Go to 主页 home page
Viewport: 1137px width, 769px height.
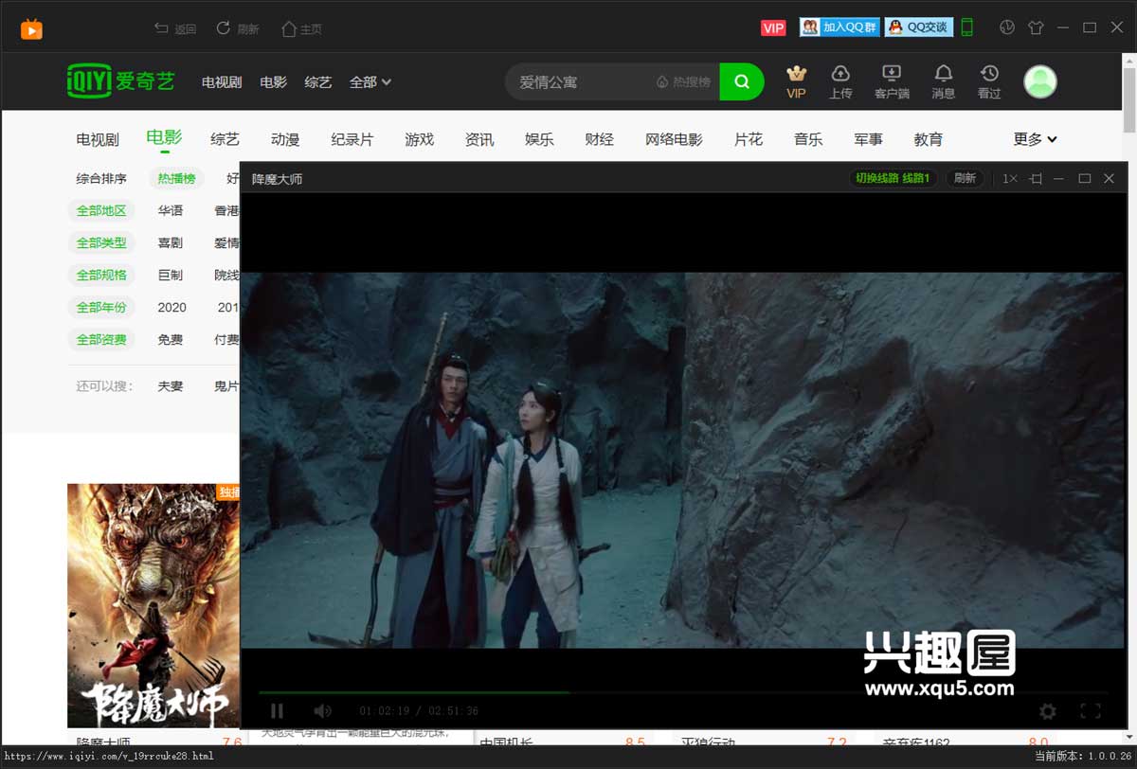click(301, 28)
